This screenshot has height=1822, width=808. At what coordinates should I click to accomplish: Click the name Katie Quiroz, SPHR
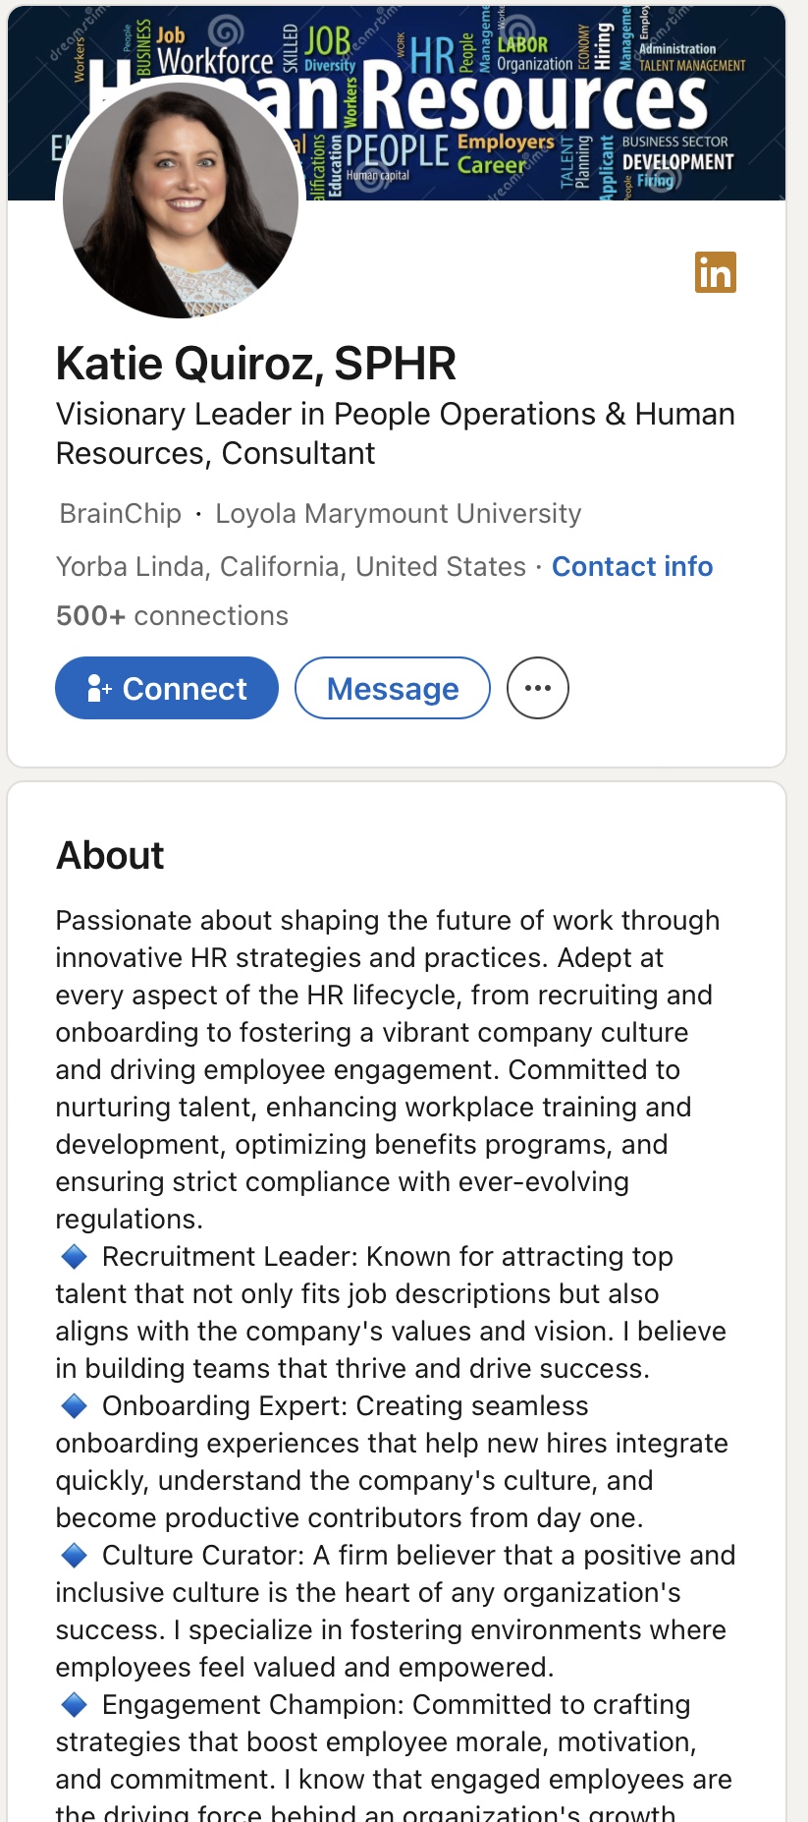[255, 364]
